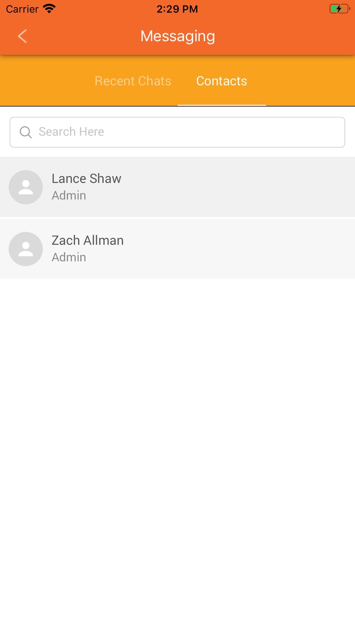Open chat from Zach Allman row's empty area
This screenshot has width=355, height=632.
click(238, 249)
